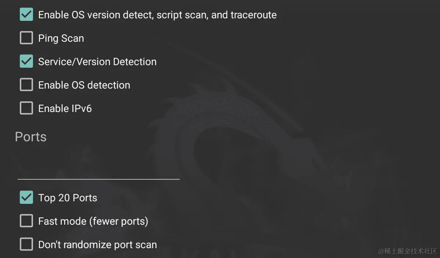Image resolution: width=440 pixels, height=258 pixels.
Task: Click the 'Enable OS detection' label text
Action: click(84, 85)
